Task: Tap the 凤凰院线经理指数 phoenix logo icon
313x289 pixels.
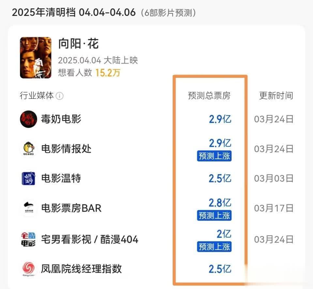Action: (x=28, y=269)
